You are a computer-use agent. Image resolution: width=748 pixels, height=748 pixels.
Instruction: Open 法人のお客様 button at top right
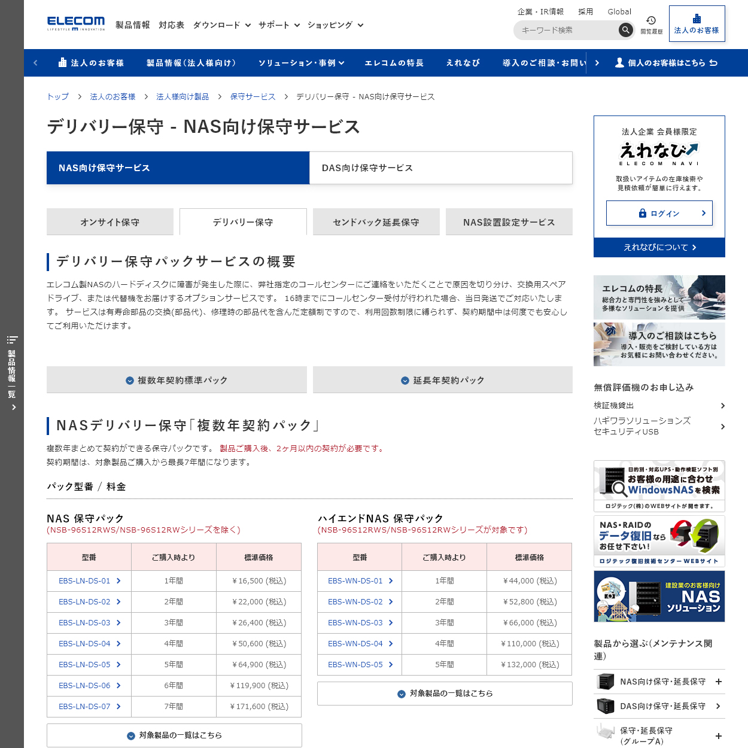pyautogui.click(x=697, y=24)
